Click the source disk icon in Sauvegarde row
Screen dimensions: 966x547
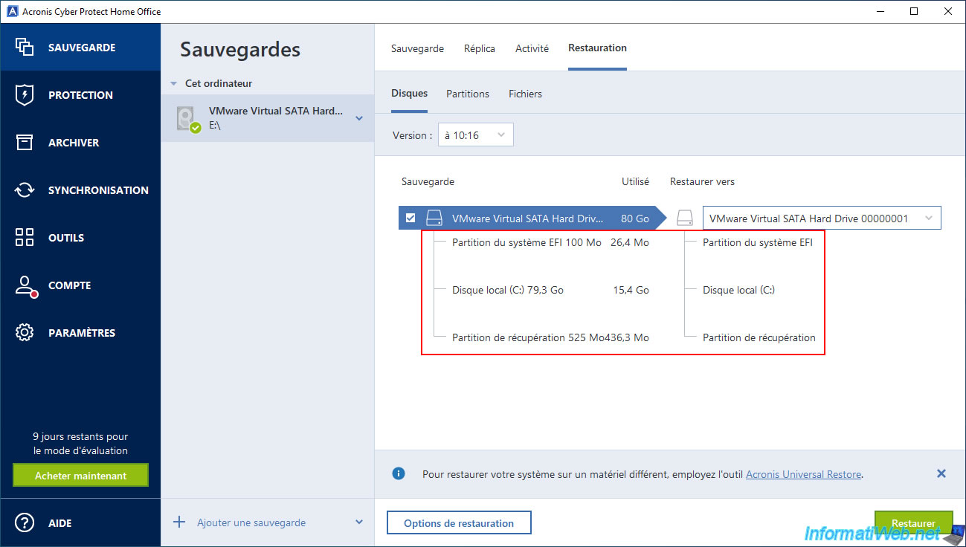(434, 219)
